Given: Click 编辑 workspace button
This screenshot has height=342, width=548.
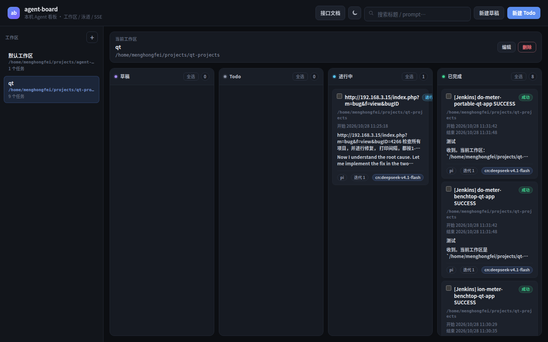Looking at the screenshot, I should pyautogui.click(x=507, y=47).
